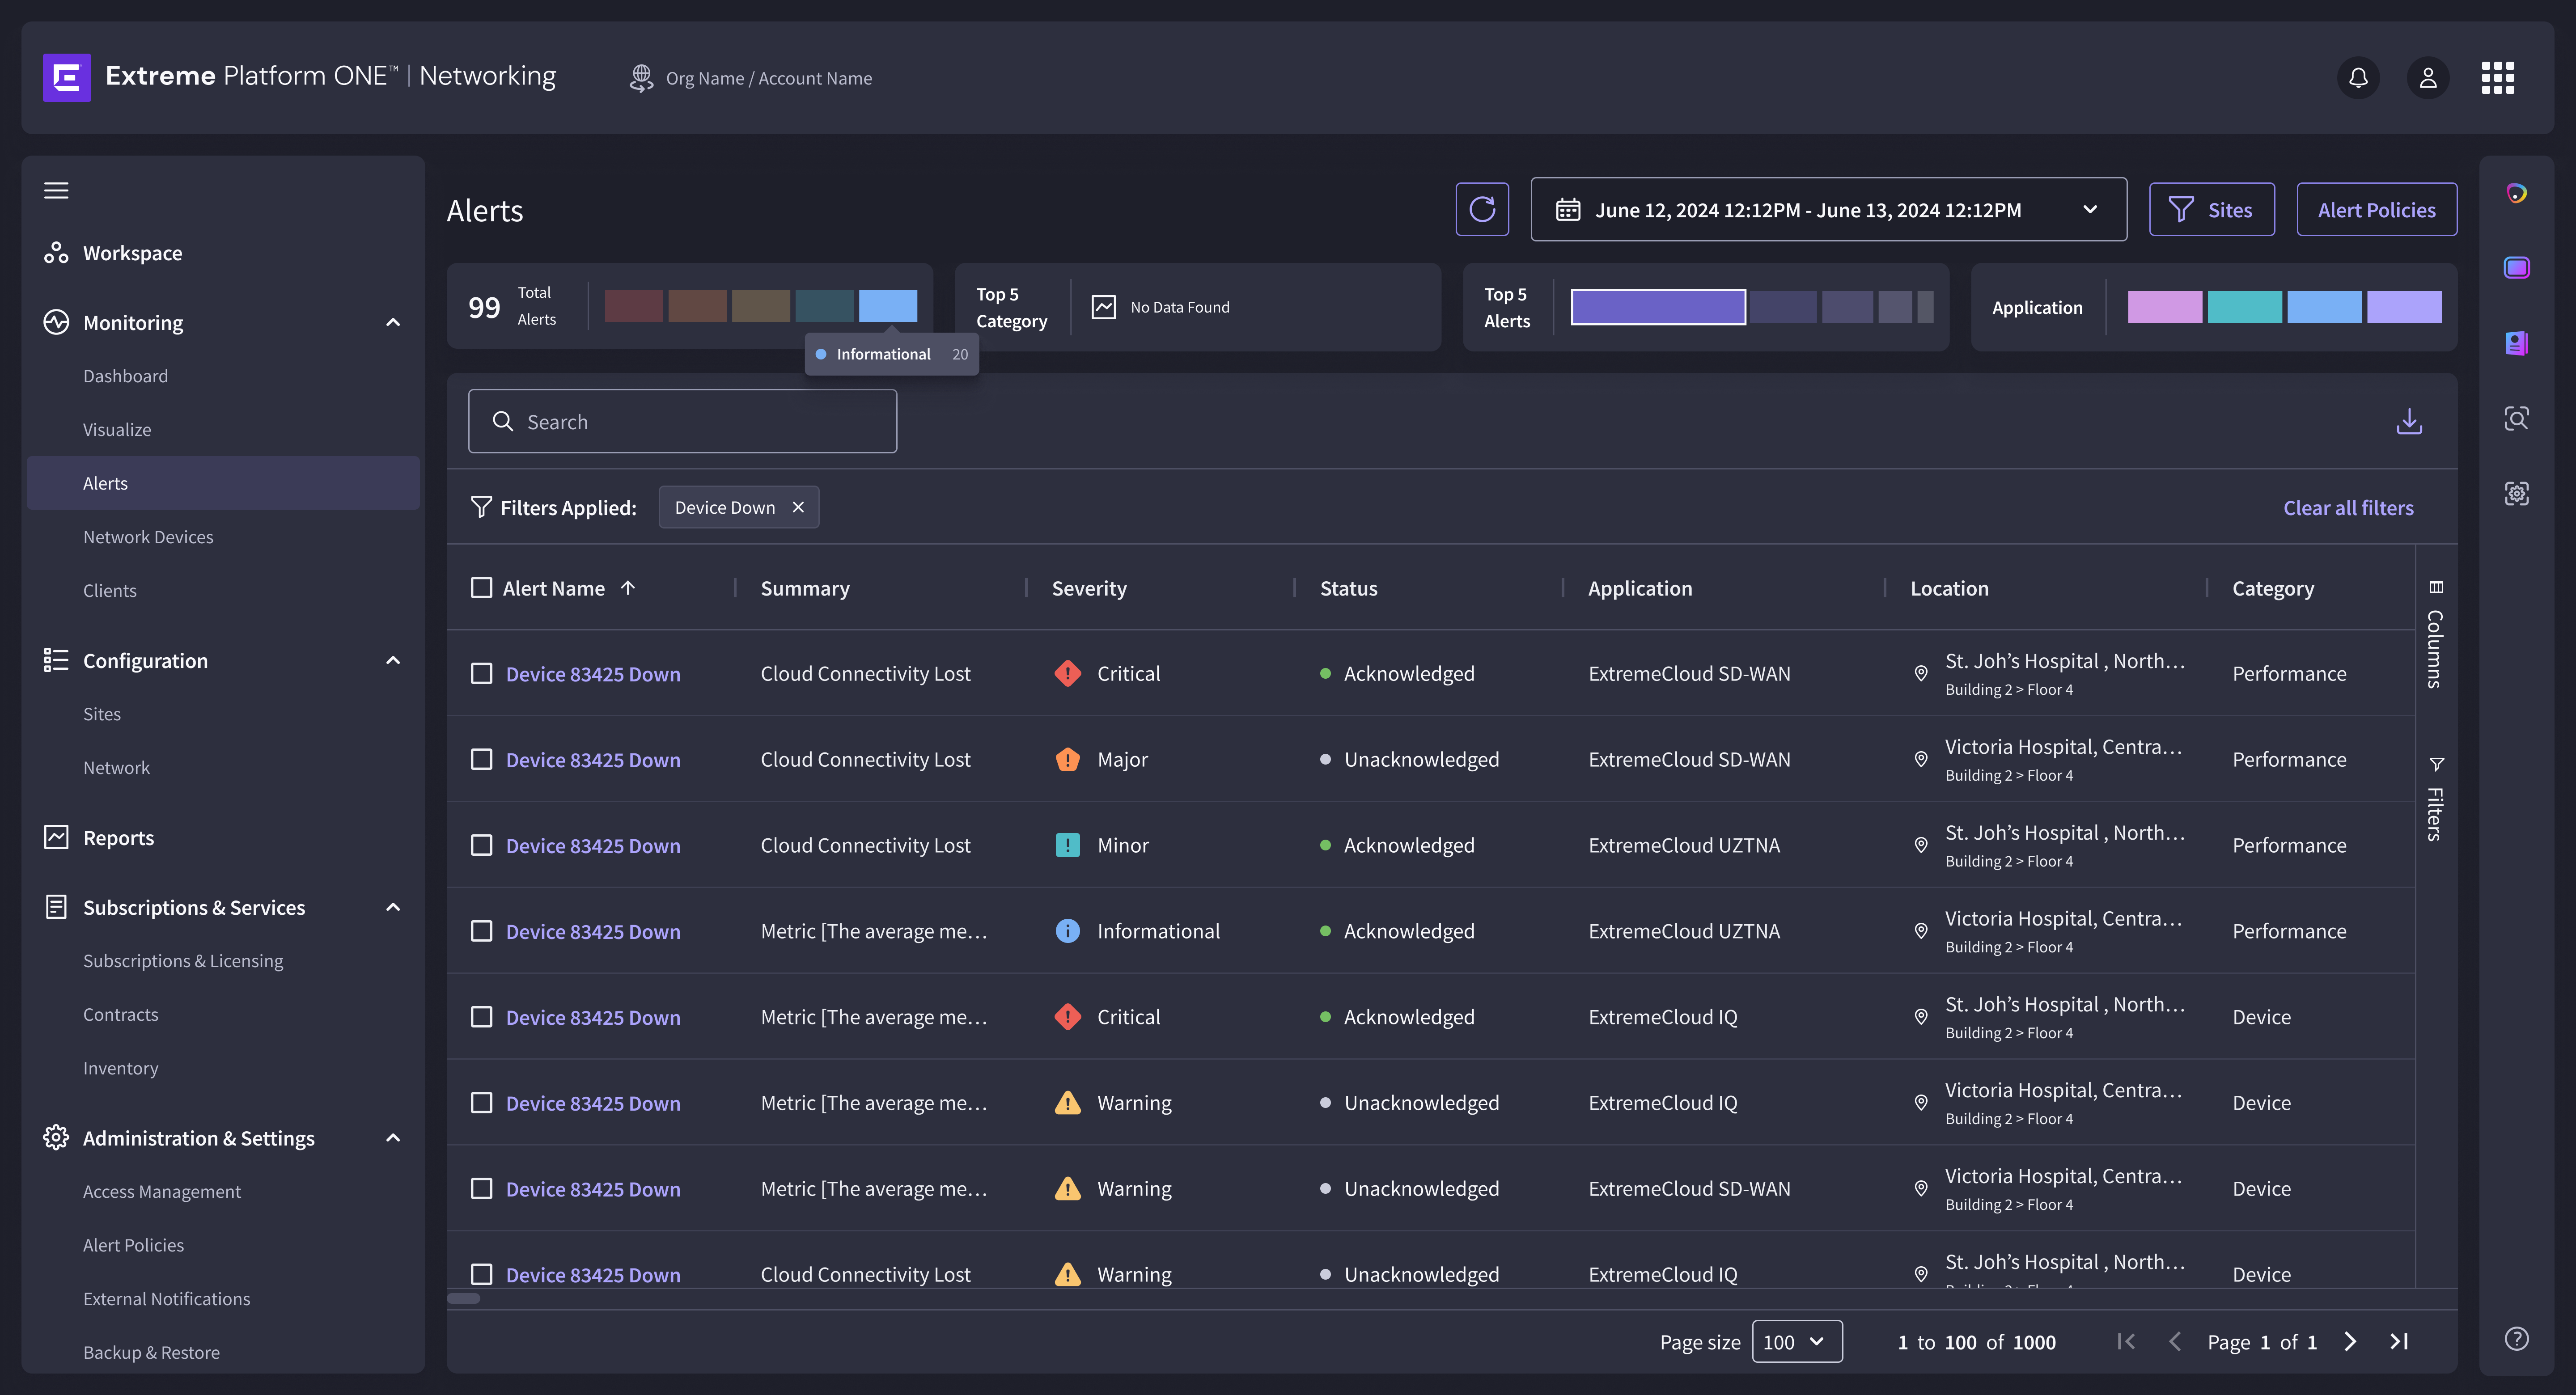The image size is (2576, 1395).
Task: Check the Major severity row checkbox
Action: pos(481,759)
